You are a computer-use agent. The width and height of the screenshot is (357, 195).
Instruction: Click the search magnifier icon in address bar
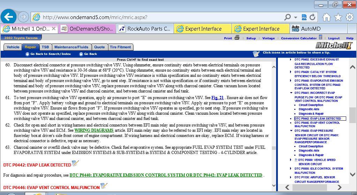click(288, 17)
